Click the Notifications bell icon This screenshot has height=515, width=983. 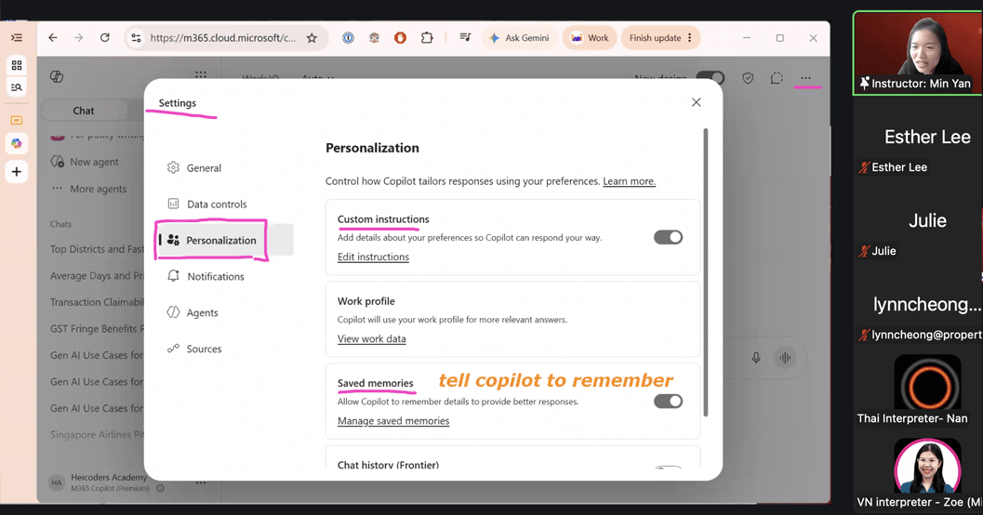[x=173, y=276]
